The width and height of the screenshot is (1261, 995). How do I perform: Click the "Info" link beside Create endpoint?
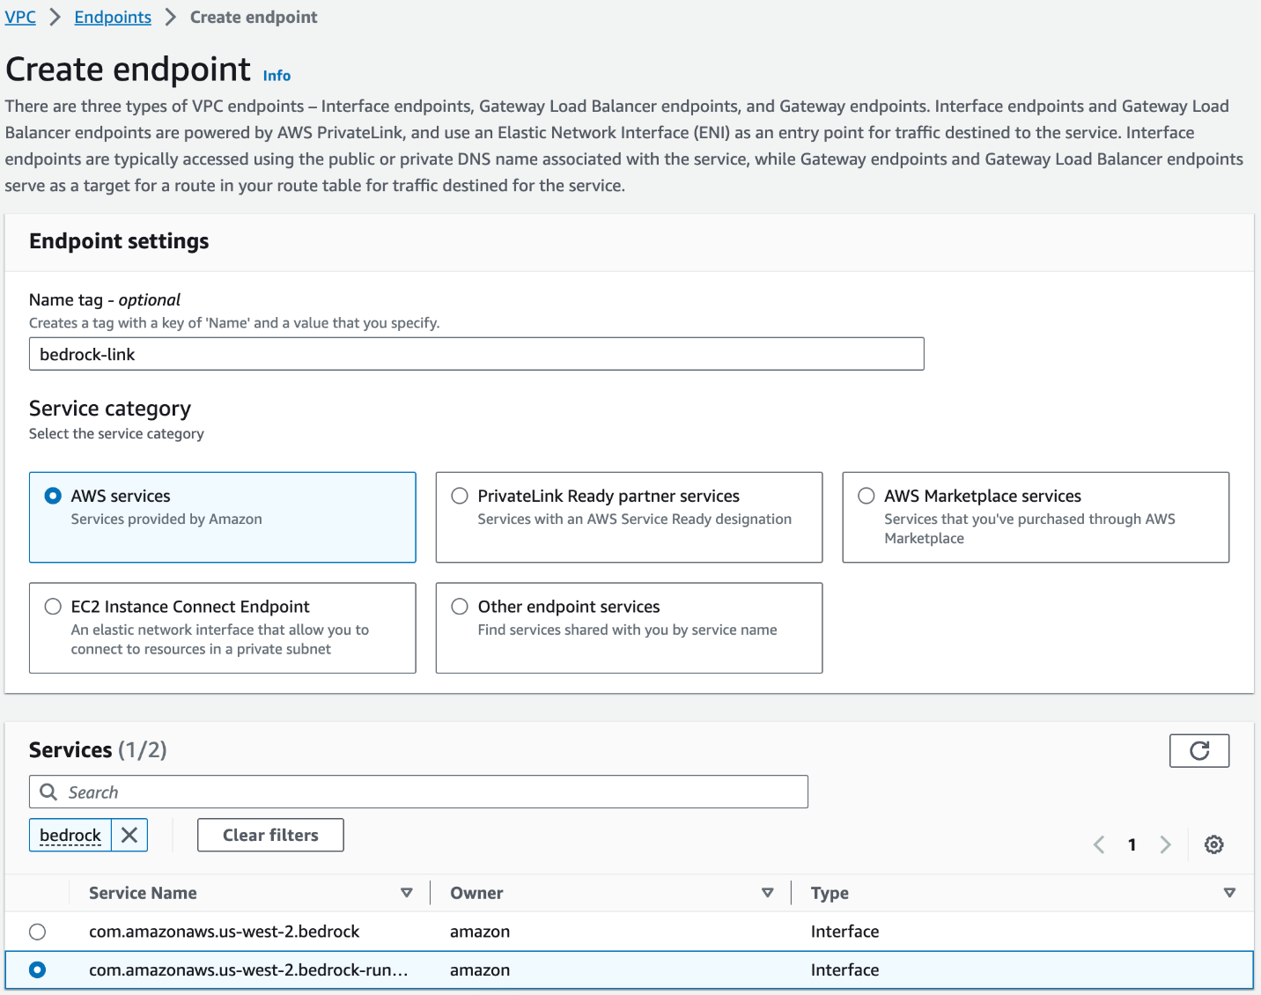pos(276,75)
